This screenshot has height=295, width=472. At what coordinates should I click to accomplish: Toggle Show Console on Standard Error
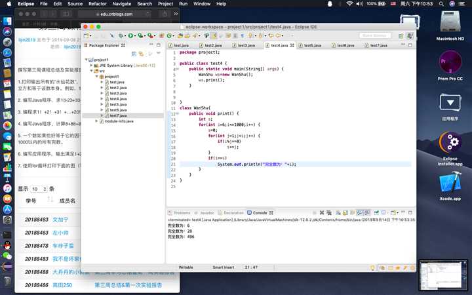(x=367, y=212)
